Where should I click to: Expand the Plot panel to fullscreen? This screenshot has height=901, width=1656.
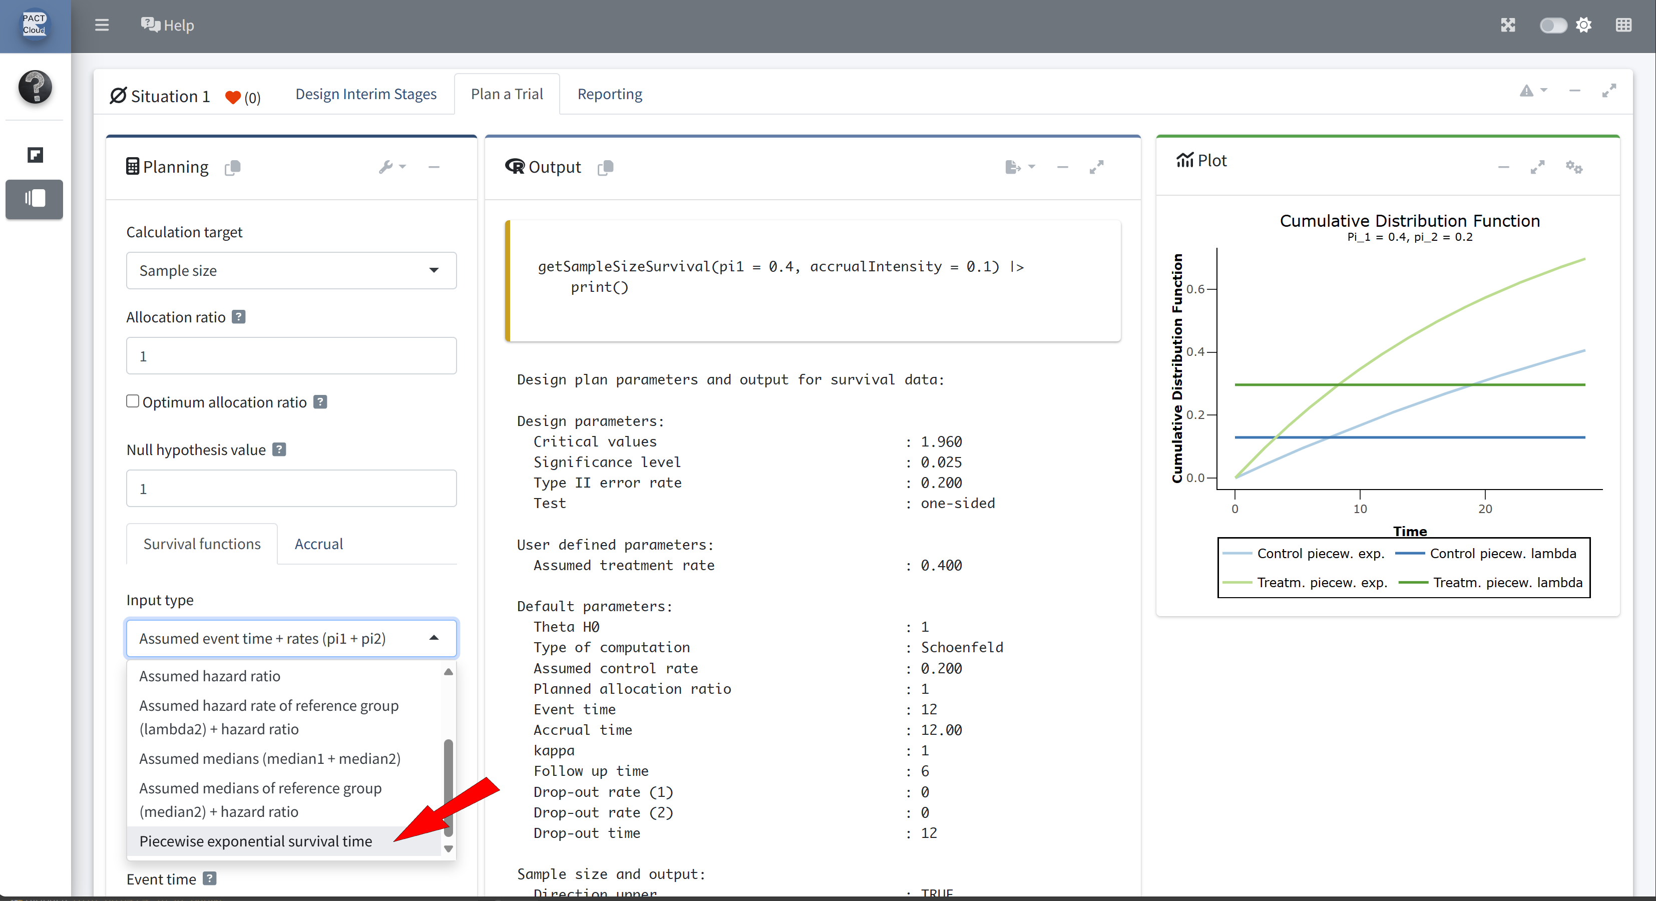tap(1537, 167)
